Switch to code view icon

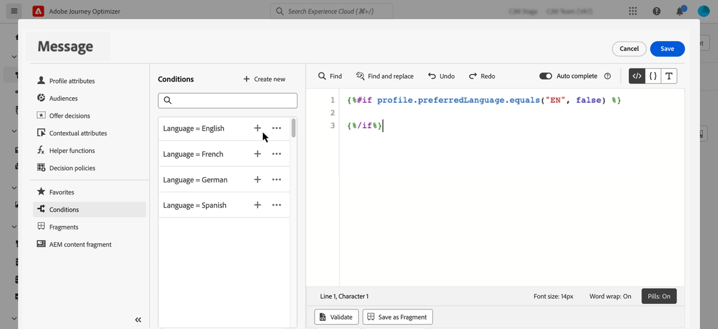[637, 76]
